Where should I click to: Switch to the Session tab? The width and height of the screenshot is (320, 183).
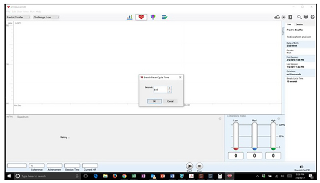[300, 24]
